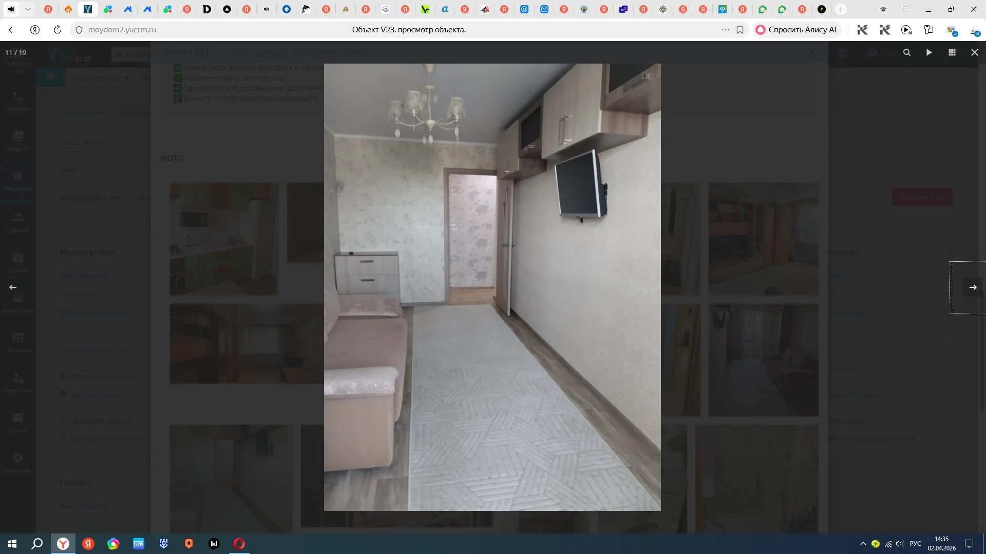Screen dimensions: 986x554
Task: Switch to the blue hexagon favicon tab
Action: click(287, 9)
